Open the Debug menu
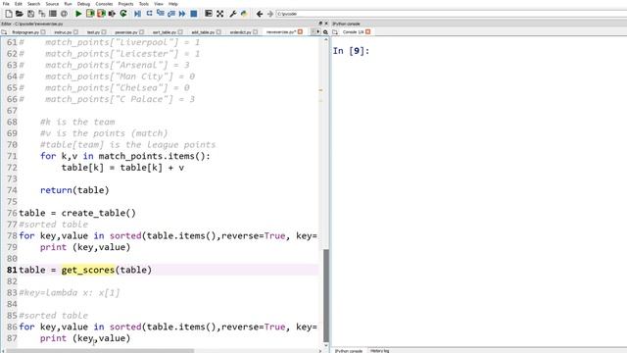The height and width of the screenshot is (353, 627). point(83,4)
